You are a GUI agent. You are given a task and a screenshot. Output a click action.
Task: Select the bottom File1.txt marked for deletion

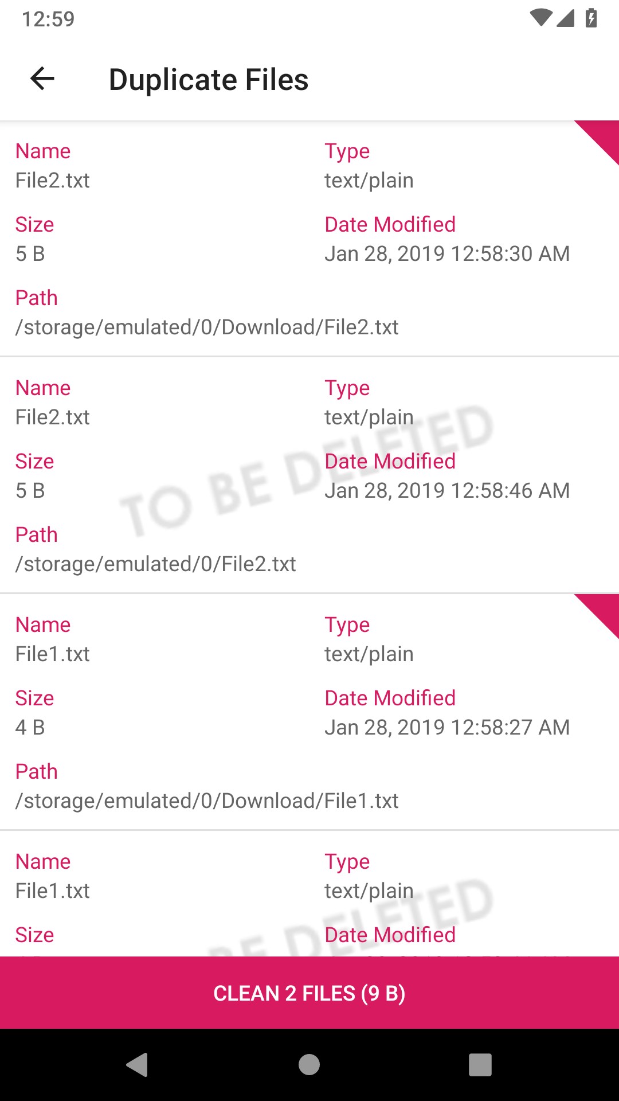[309, 895]
